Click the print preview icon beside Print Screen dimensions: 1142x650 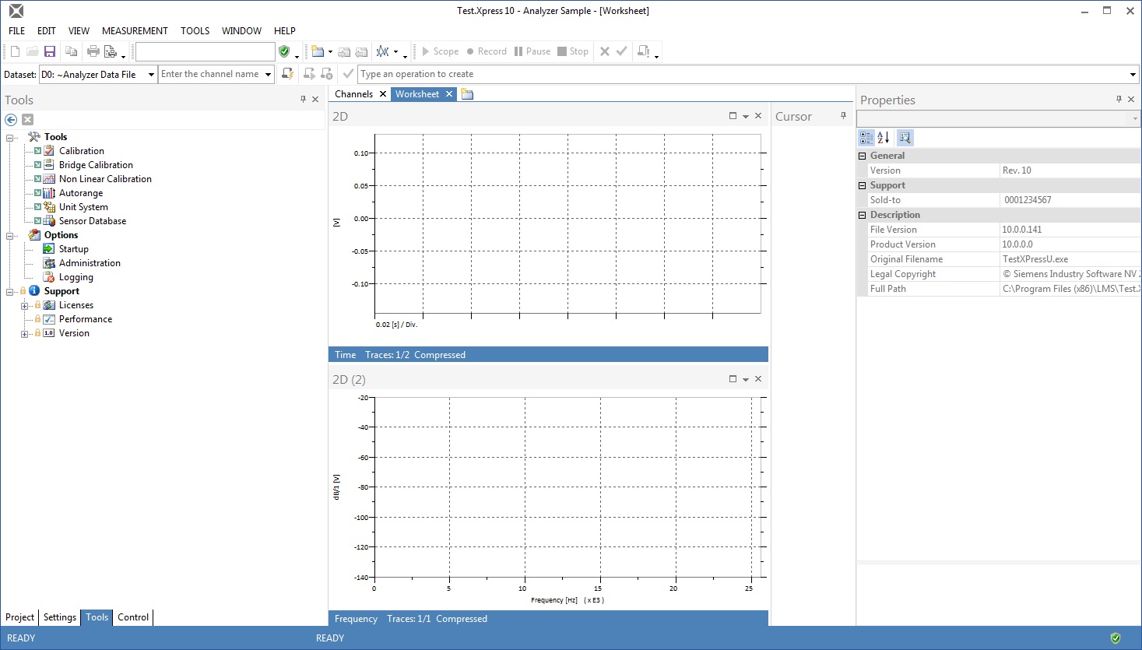pyautogui.click(x=111, y=51)
